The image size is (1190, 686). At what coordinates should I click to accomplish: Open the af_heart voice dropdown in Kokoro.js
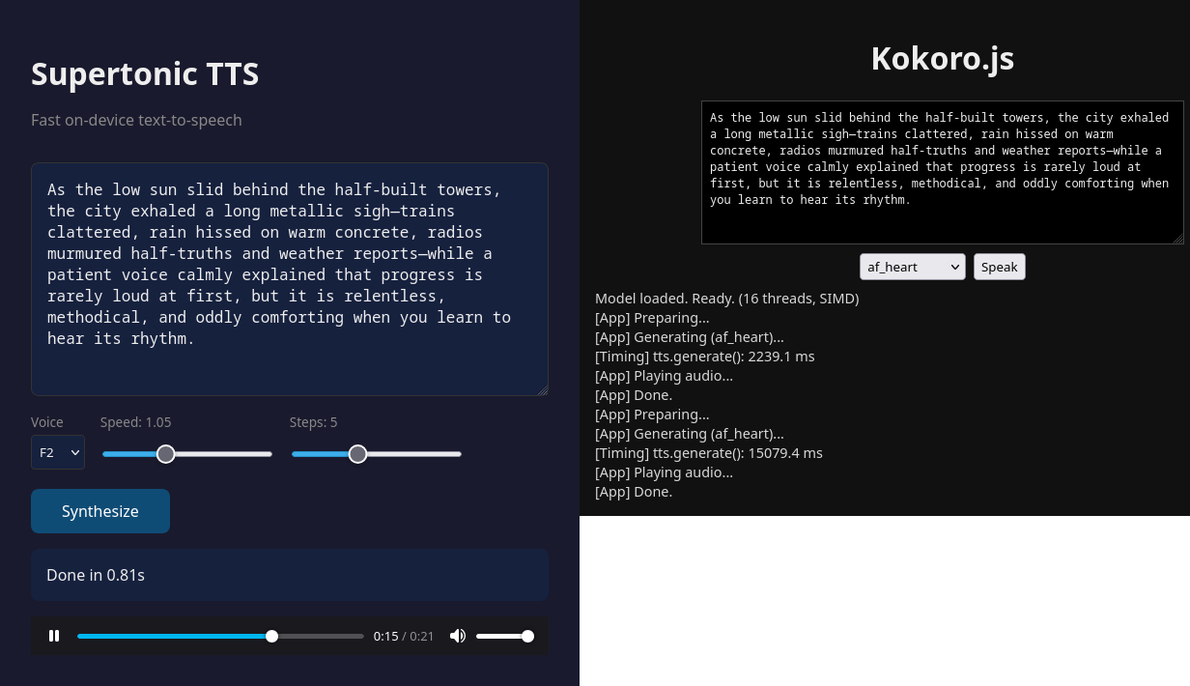(913, 267)
